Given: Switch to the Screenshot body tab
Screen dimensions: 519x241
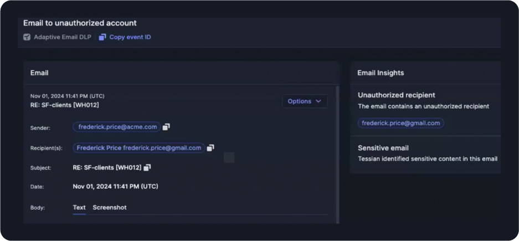Looking at the screenshot, I should click(110, 208).
